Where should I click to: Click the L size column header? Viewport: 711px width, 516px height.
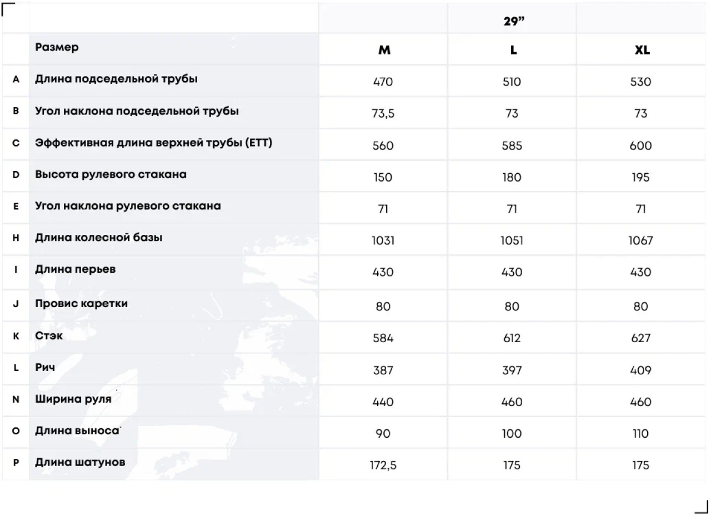click(513, 50)
